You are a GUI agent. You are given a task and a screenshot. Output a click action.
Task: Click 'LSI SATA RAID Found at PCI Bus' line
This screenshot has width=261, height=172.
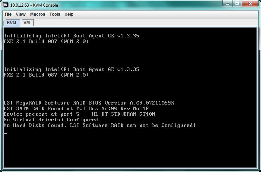pos(76,108)
